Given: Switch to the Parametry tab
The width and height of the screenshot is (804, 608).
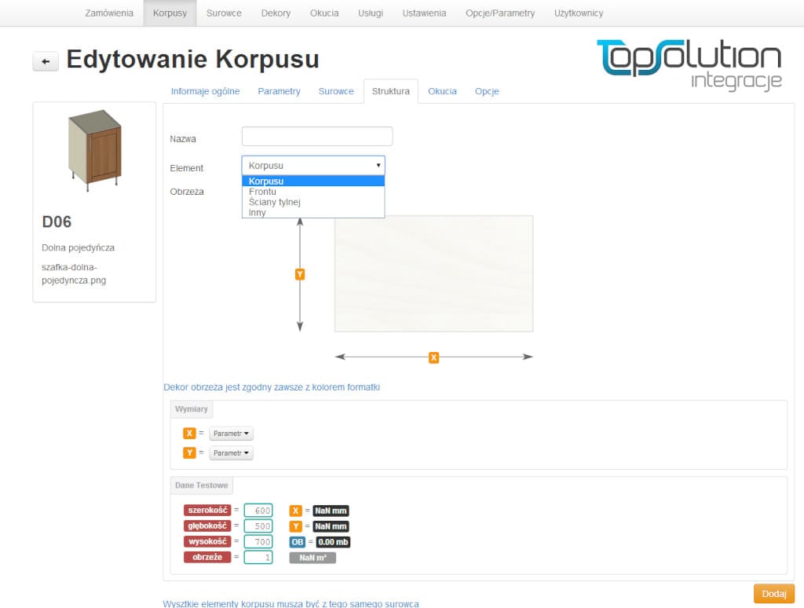Looking at the screenshot, I should (279, 91).
